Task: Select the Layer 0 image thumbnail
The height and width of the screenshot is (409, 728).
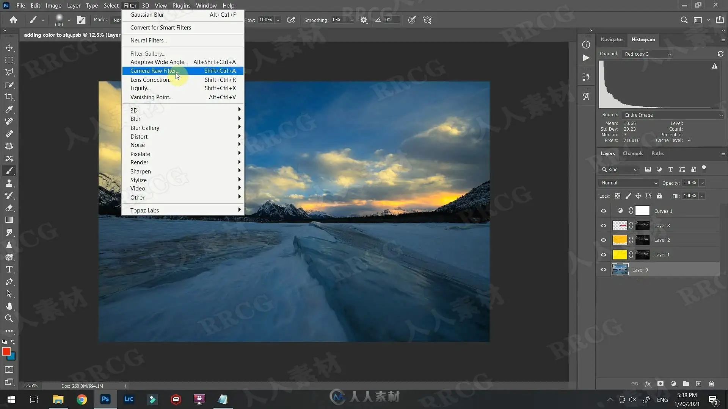Action: point(620,270)
